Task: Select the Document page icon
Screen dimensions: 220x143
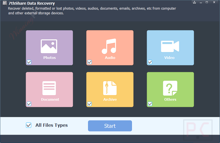Action: (49, 88)
